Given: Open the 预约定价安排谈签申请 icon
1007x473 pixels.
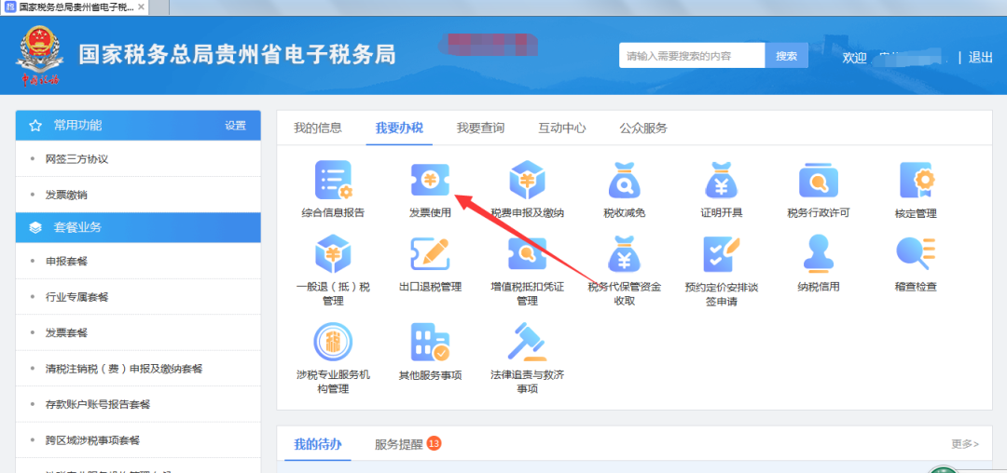Looking at the screenshot, I should [721, 254].
